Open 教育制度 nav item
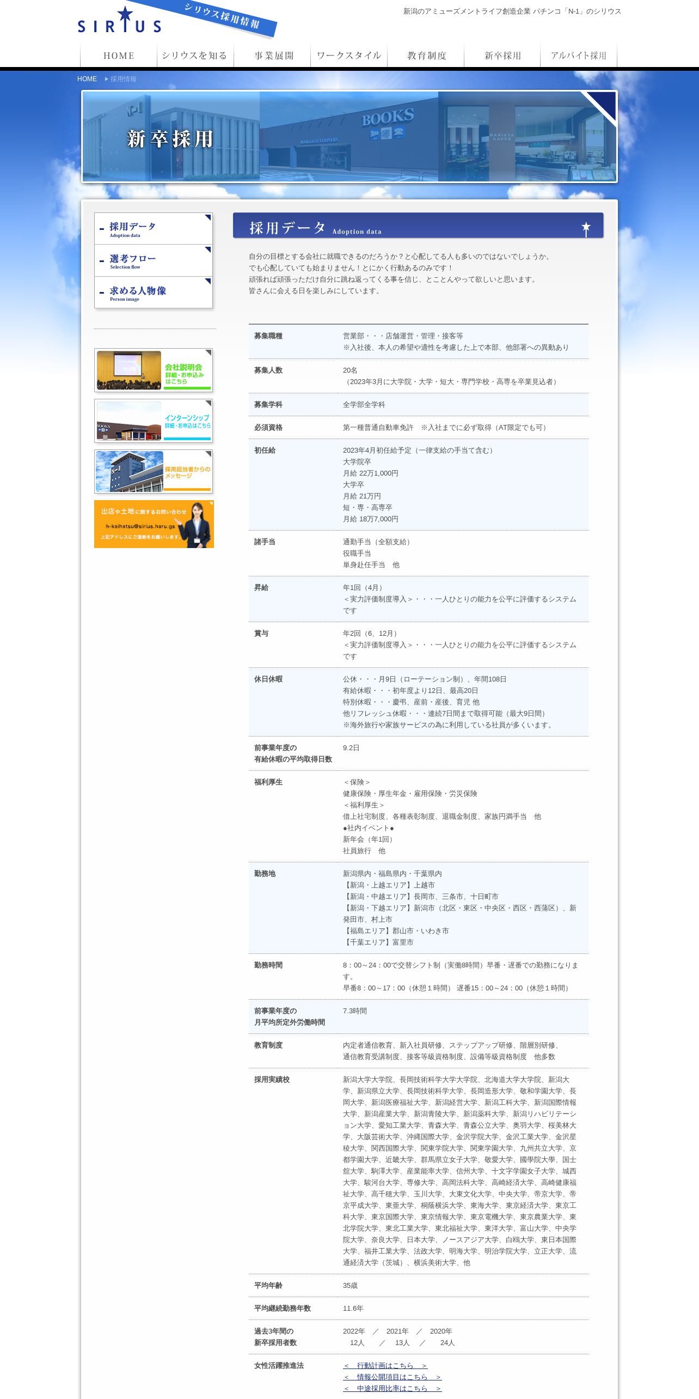 coord(426,56)
